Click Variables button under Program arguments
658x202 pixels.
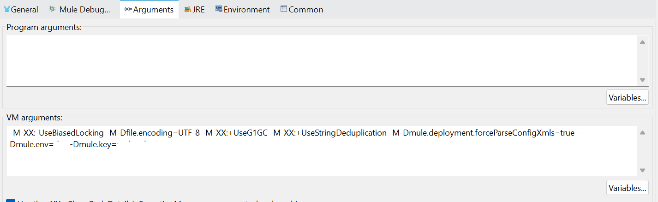click(x=627, y=97)
